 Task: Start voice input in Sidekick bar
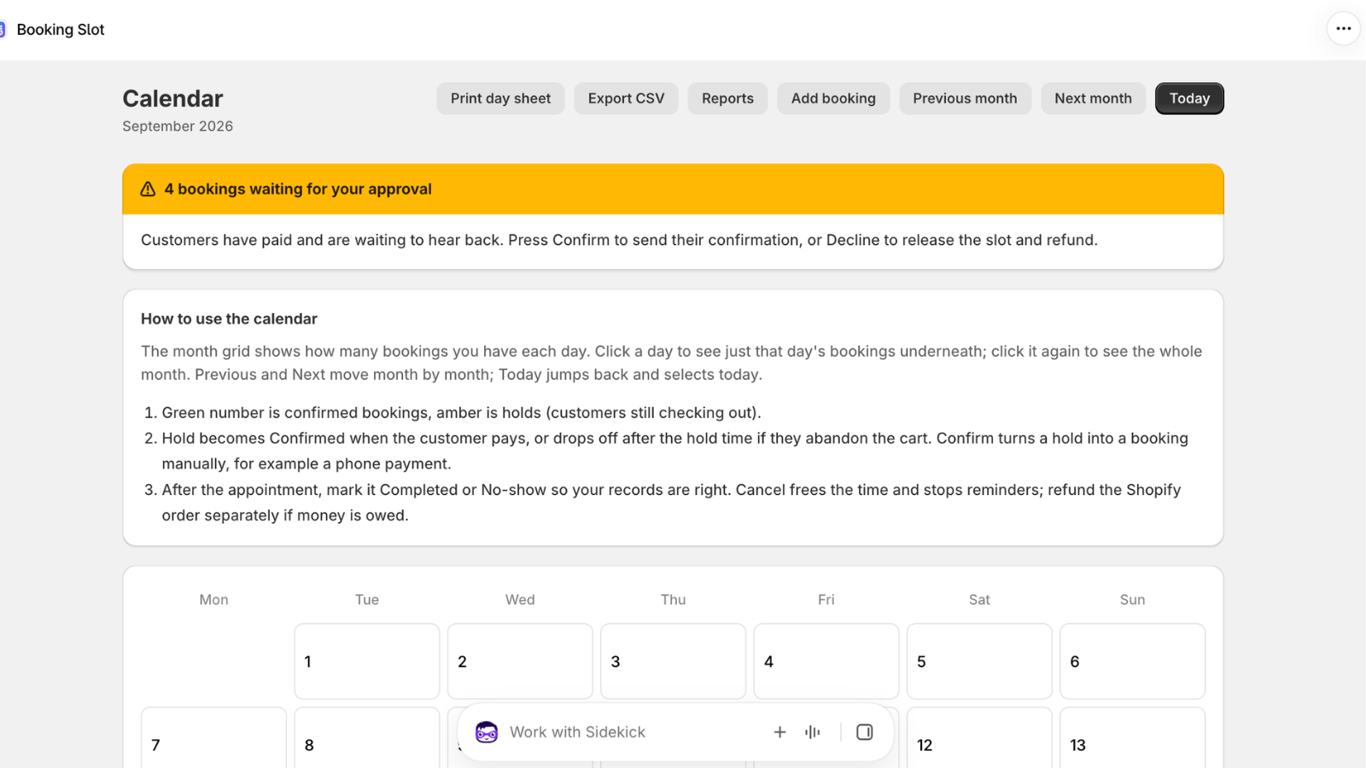(813, 732)
